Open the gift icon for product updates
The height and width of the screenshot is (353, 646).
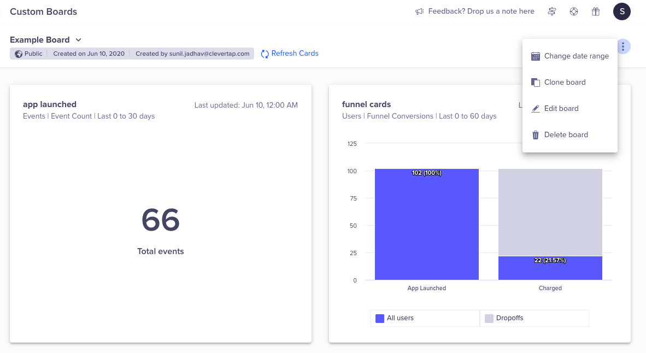[596, 11]
